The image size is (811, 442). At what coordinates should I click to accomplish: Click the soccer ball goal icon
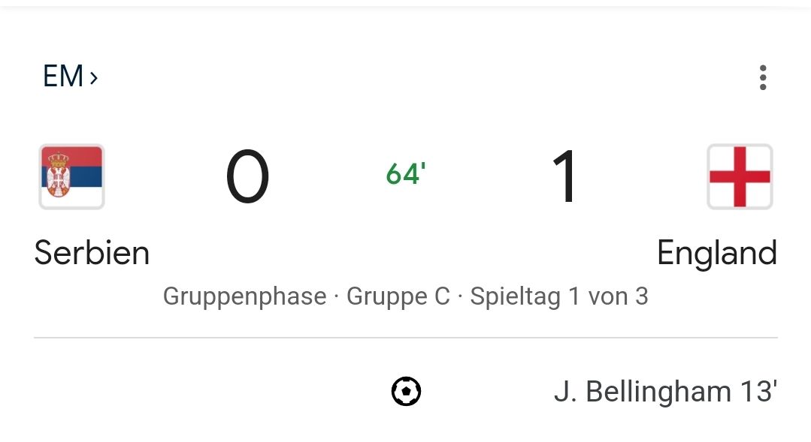coord(406,392)
